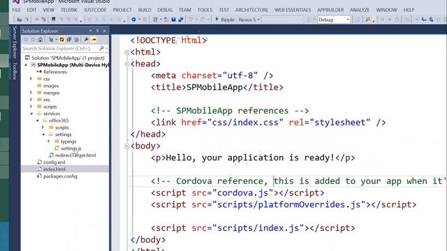This screenshot has width=447, height=251.
Task: Collapse the SPMobileApp project node
Action: click(26, 65)
